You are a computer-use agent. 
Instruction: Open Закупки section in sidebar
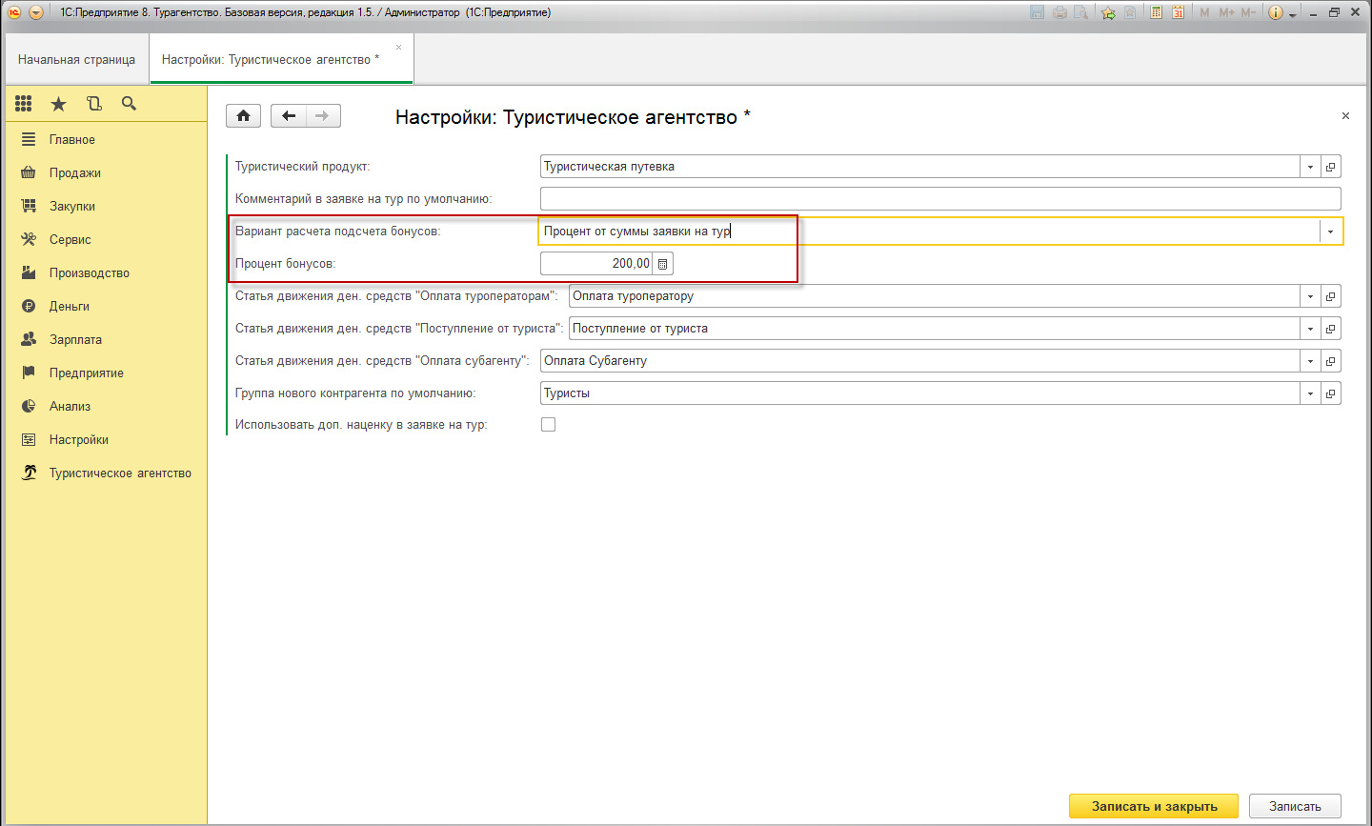click(x=106, y=207)
